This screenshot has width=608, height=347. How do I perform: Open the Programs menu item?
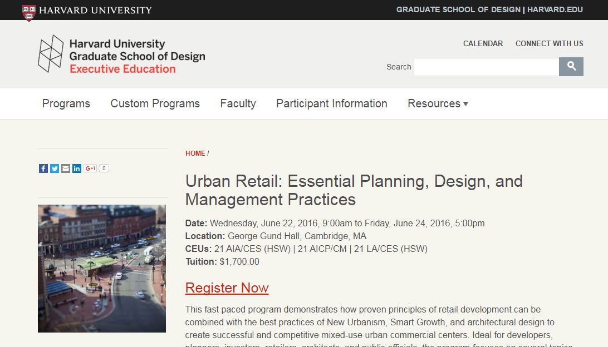(66, 103)
